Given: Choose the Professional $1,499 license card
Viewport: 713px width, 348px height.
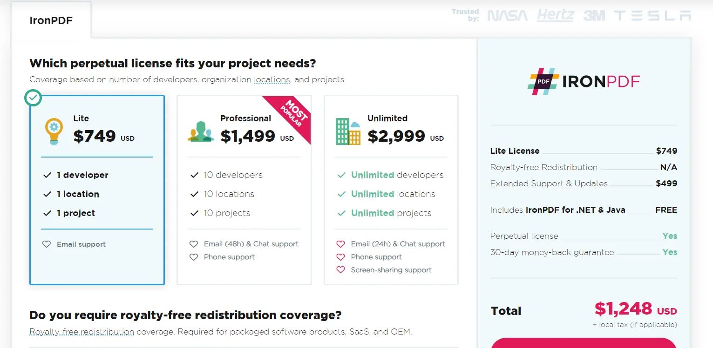Looking at the screenshot, I should click(x=244, y=190).
